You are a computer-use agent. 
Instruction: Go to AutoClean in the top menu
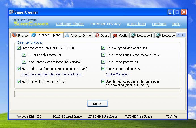tap(136, 24)
